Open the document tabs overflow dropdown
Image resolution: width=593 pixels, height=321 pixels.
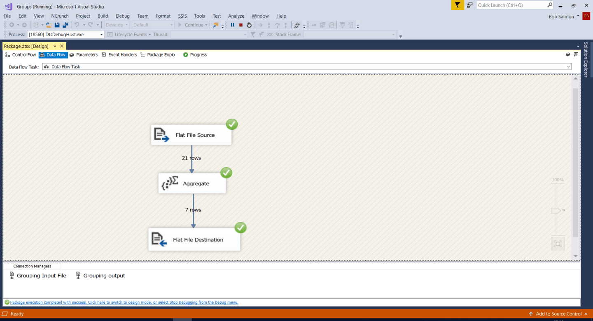(578, 46)
